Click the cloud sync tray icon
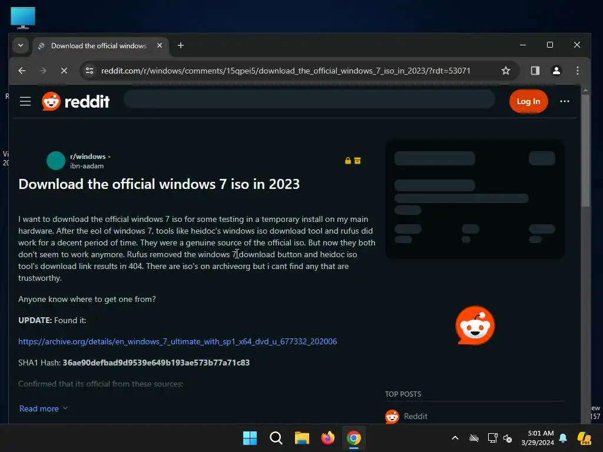The image size is (603, 452). pyautogui.click(x=474, y=438)
